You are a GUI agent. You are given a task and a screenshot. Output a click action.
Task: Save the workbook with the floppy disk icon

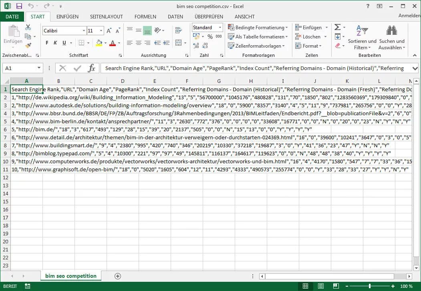(x=19, y=6)
